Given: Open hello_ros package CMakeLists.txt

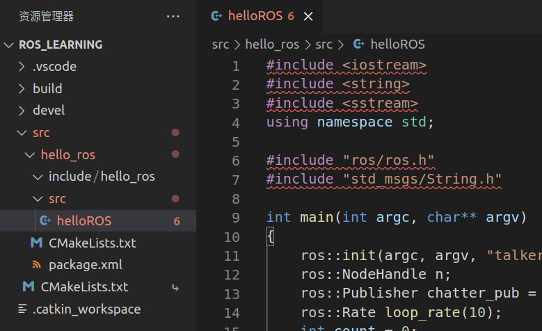Looking at the screenshot, I should 93,243.
